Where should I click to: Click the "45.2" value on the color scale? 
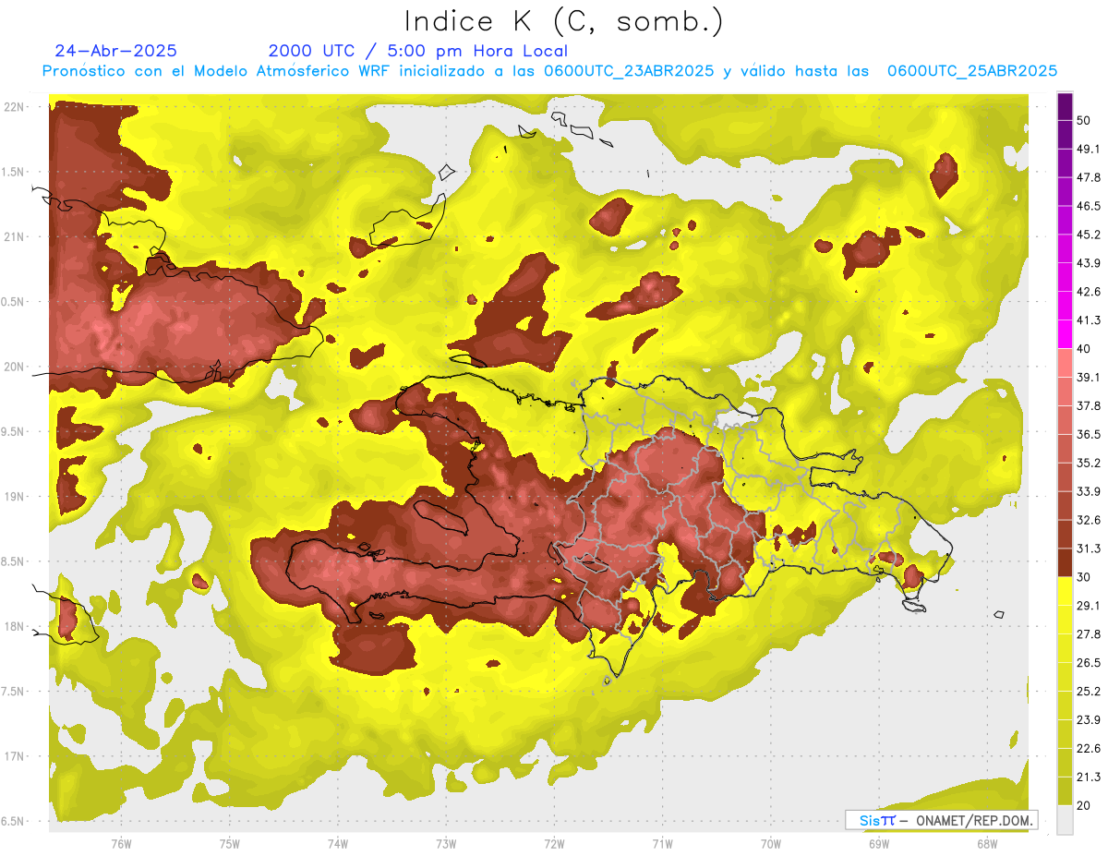point(1089,235)
